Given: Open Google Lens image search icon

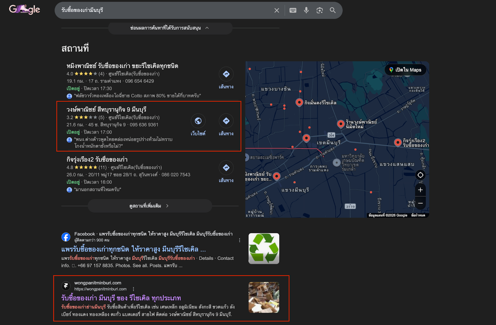Looking at the screenshot, I should tap(320, 10).
